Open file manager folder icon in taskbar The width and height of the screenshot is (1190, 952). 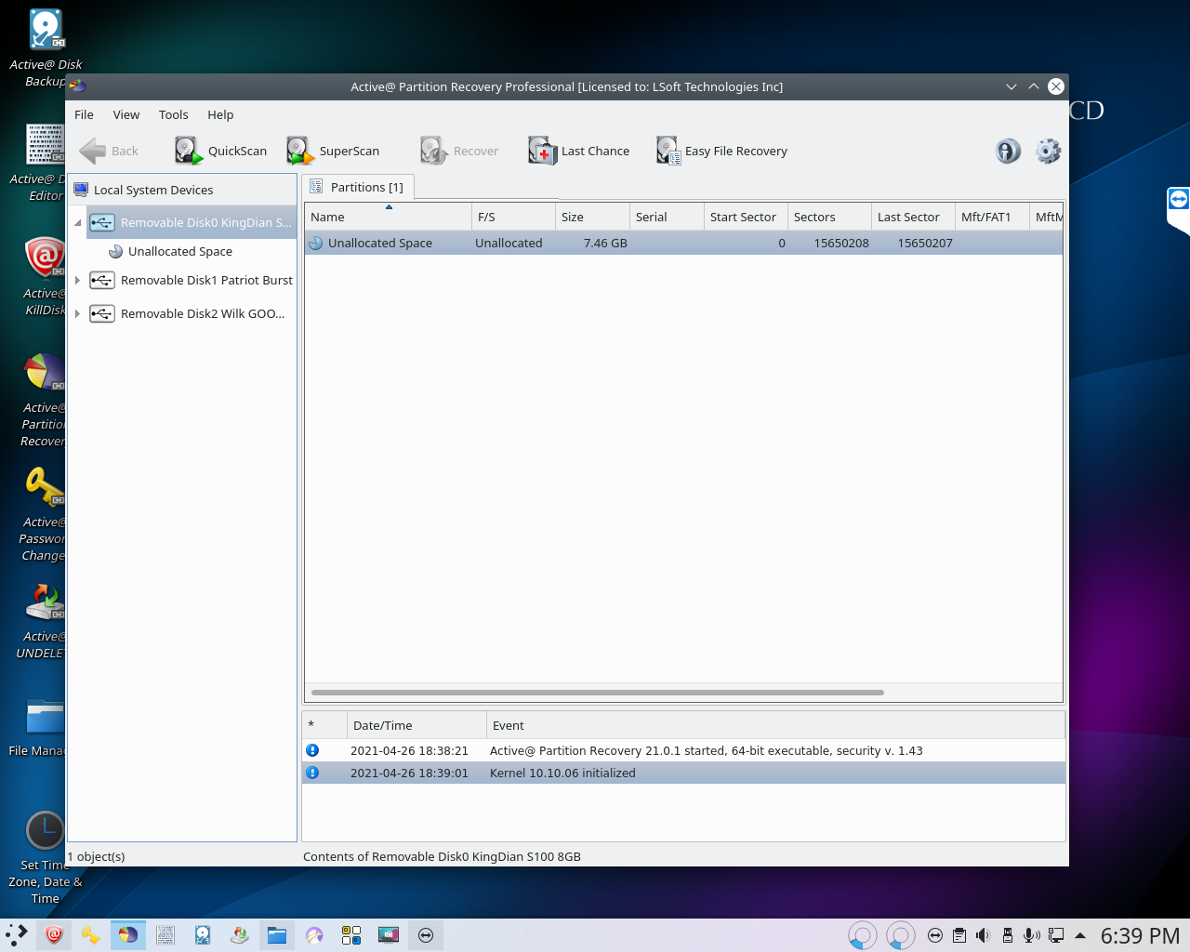coord(277,934)
